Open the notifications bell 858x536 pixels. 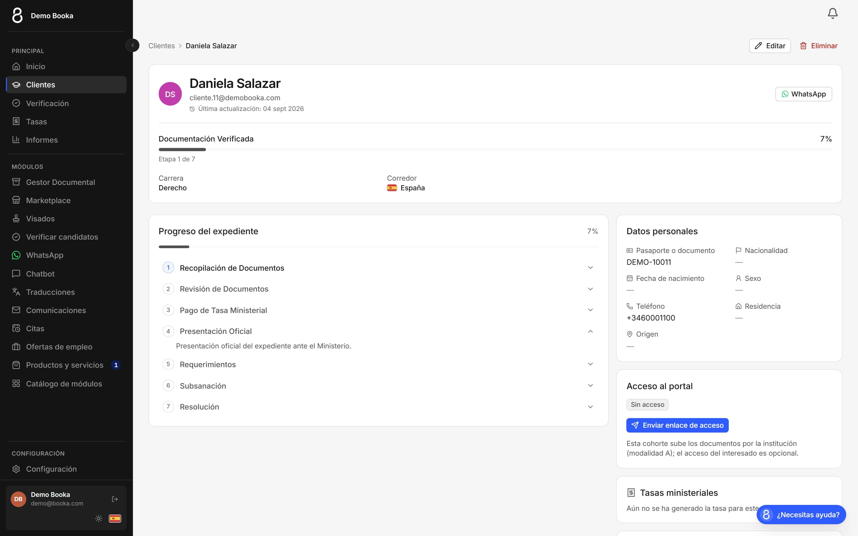[x=833, y=13]
